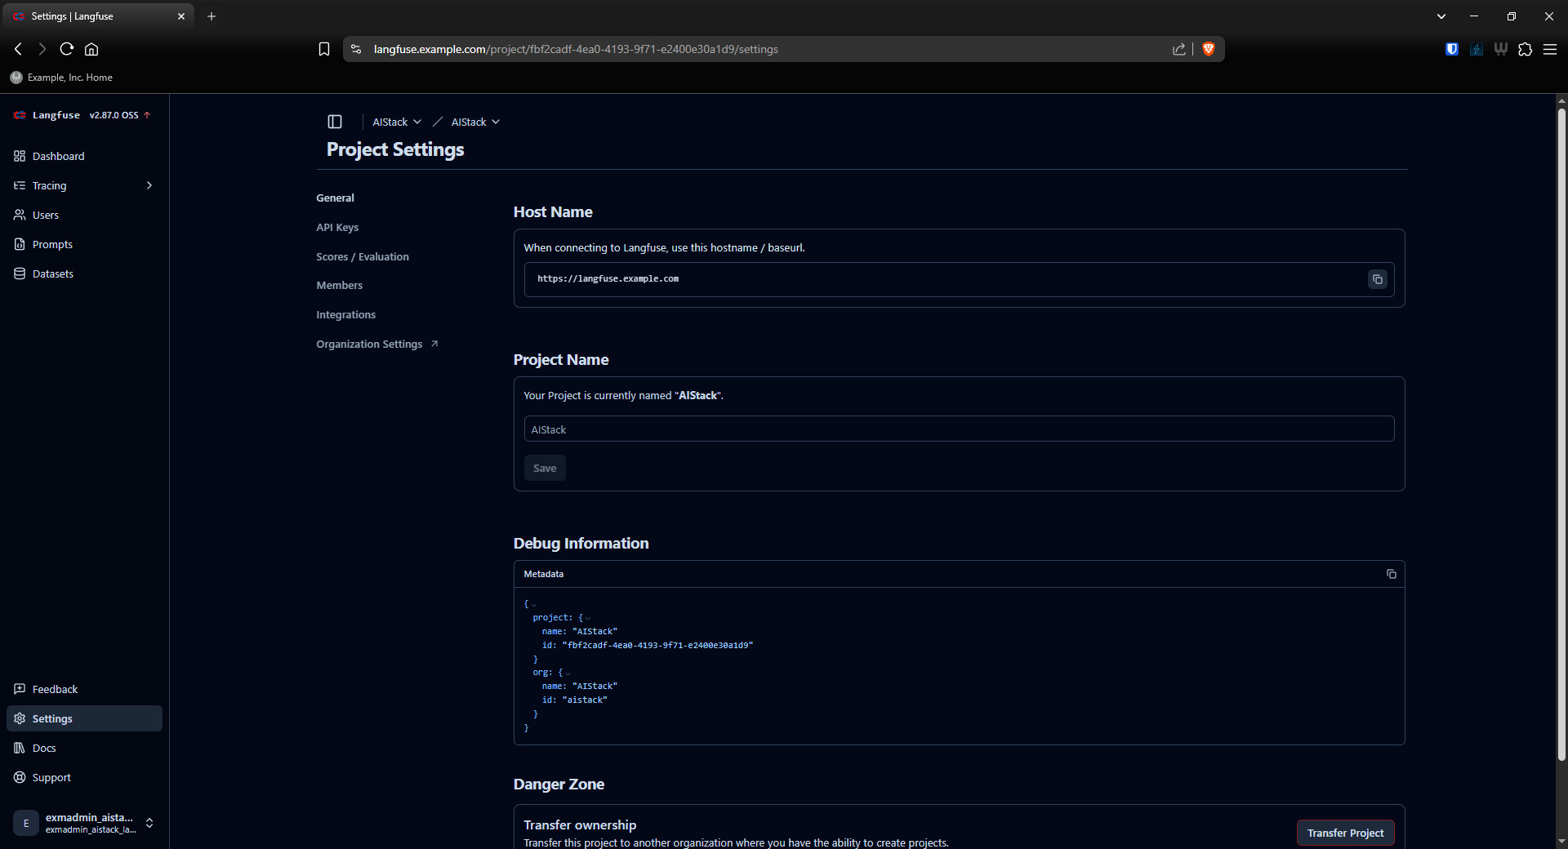Switch to the API Keys settings tab

tap(337, 227)
